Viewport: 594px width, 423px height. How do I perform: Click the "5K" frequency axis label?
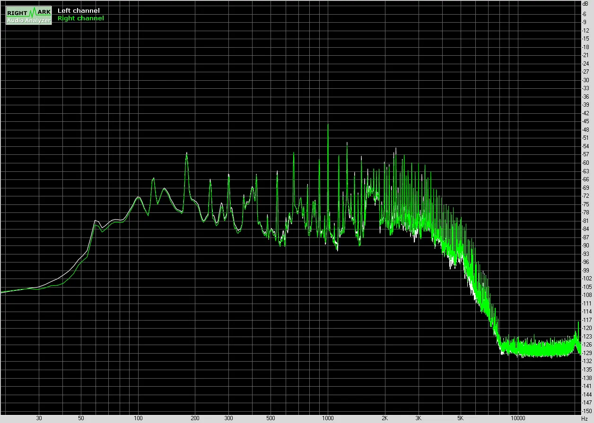click(461, 418)
